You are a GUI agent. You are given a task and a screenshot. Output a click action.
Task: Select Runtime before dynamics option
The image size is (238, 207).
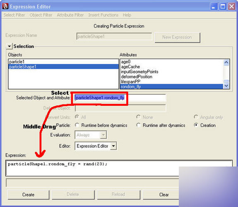77,125
